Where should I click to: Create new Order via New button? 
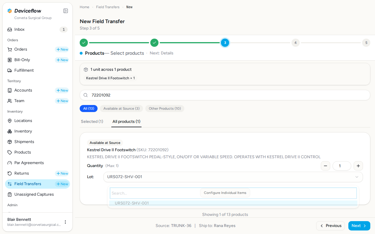click(x=62, y=49)
